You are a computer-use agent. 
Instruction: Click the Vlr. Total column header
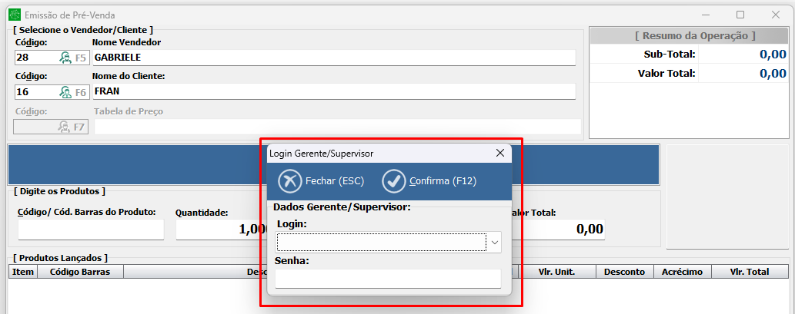(750, 272)
